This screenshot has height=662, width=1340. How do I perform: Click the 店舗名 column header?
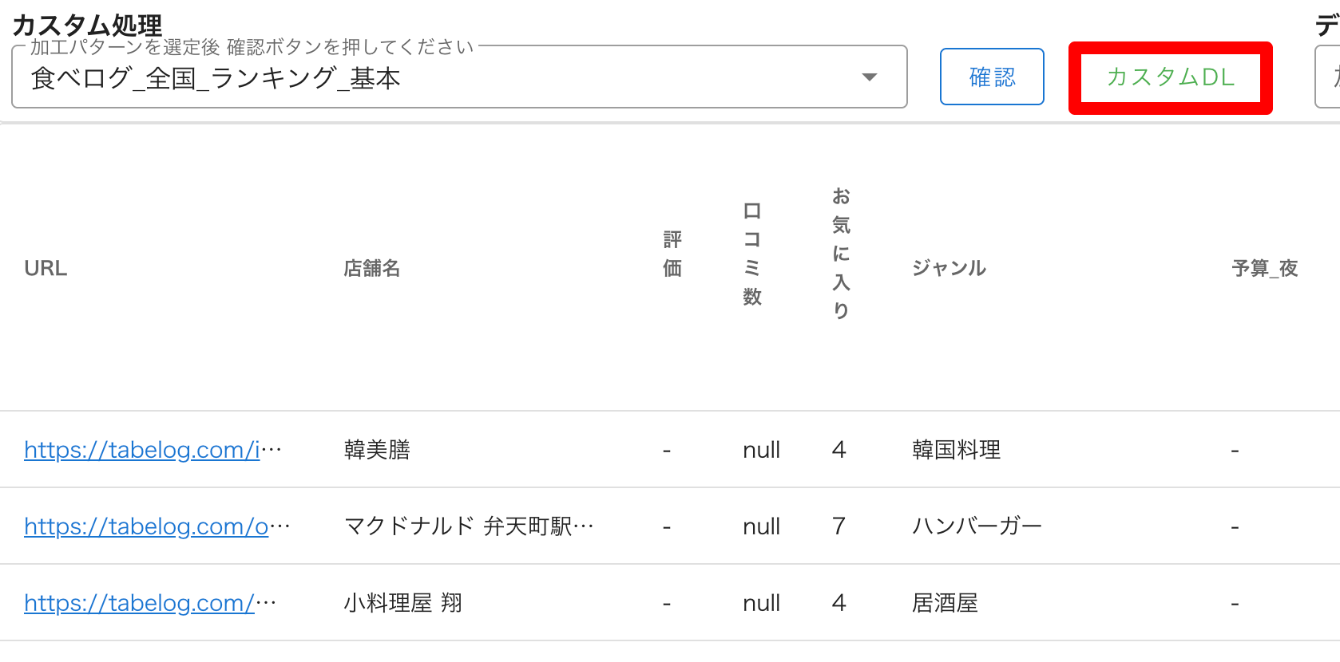(372, 268)
